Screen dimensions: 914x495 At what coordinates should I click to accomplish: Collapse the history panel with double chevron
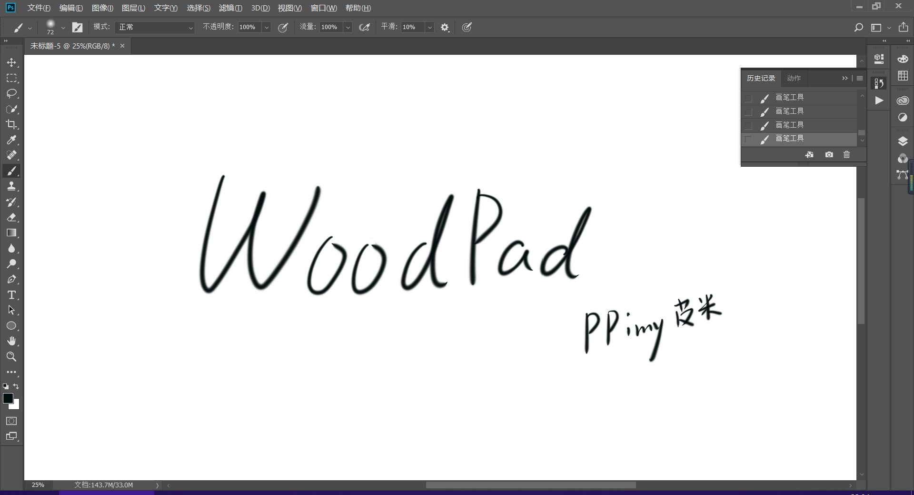point(845,78)
